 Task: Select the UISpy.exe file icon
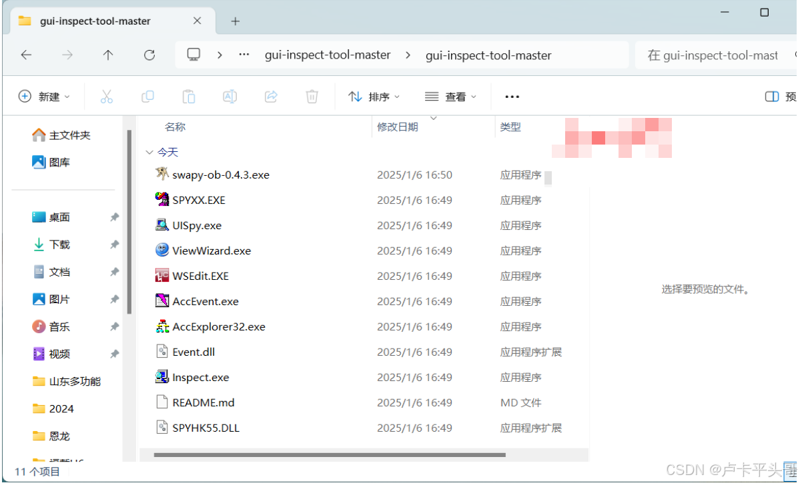(x=161, y=225)
